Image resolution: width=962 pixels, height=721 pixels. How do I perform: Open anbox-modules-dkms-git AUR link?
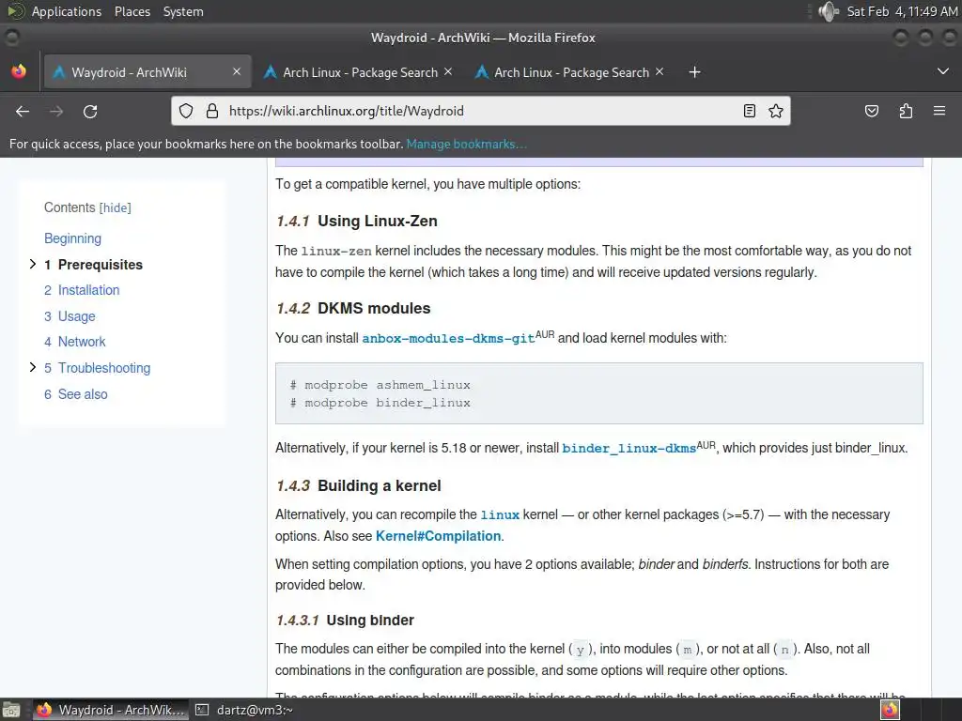click(448, 338)
